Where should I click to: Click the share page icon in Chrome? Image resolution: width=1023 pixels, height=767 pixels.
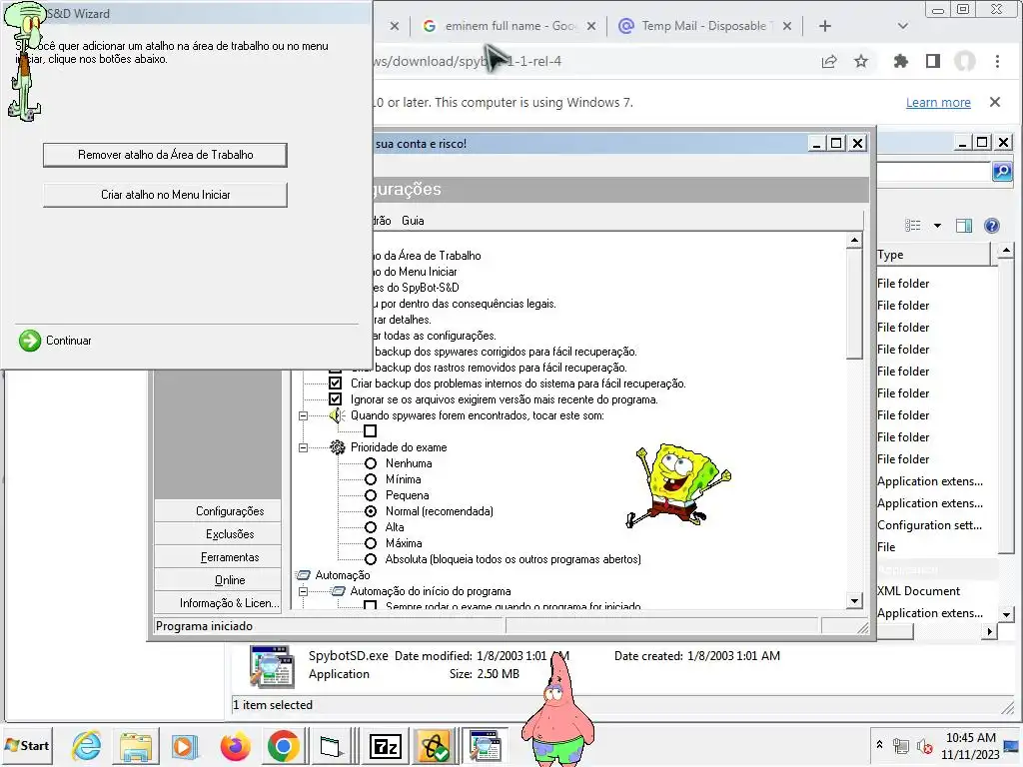829,61
